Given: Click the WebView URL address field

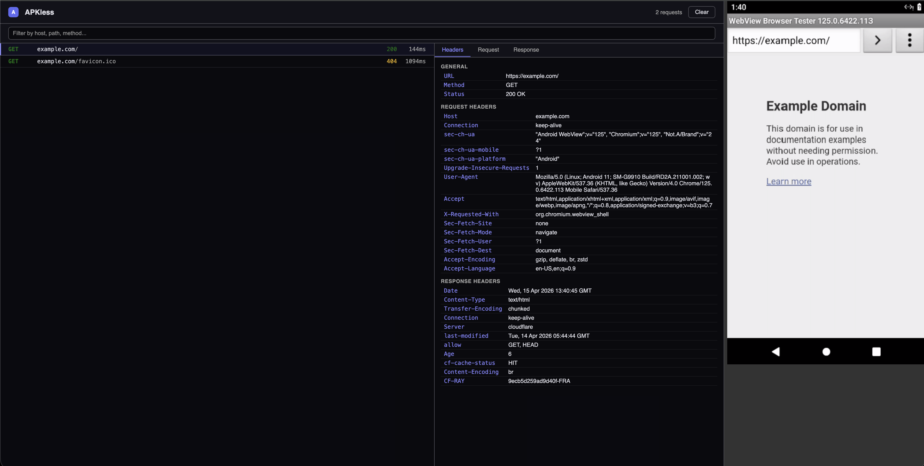Looking at the screenshot, I should (793, 41).
